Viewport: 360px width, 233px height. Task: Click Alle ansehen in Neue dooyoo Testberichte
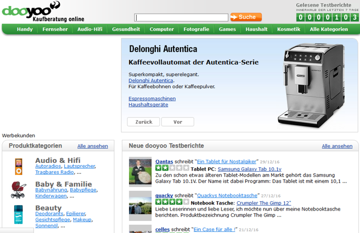click(337, 146)
